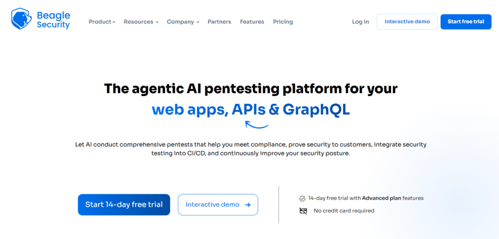Go to the Partners page
499x239 pixels.
click(219, 22)
